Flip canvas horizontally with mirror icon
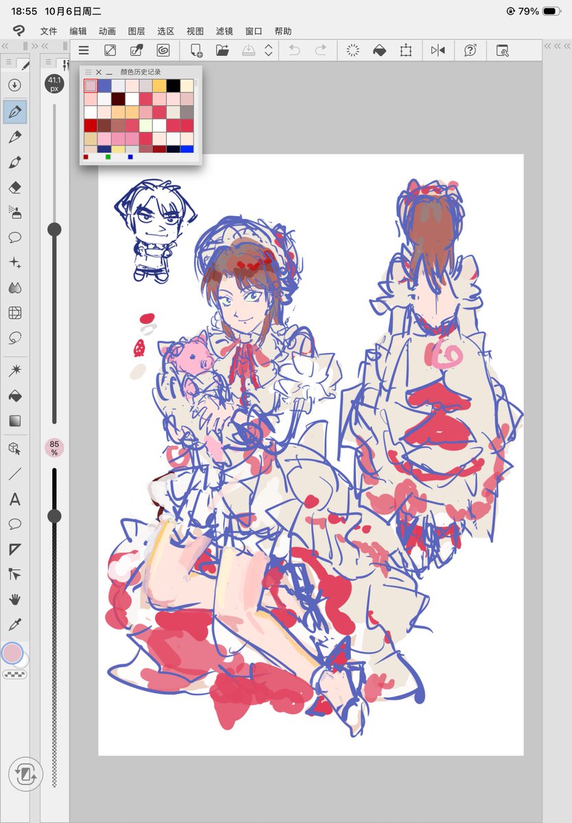Screen dimensions: 572x823 click(x=438, y=50)
